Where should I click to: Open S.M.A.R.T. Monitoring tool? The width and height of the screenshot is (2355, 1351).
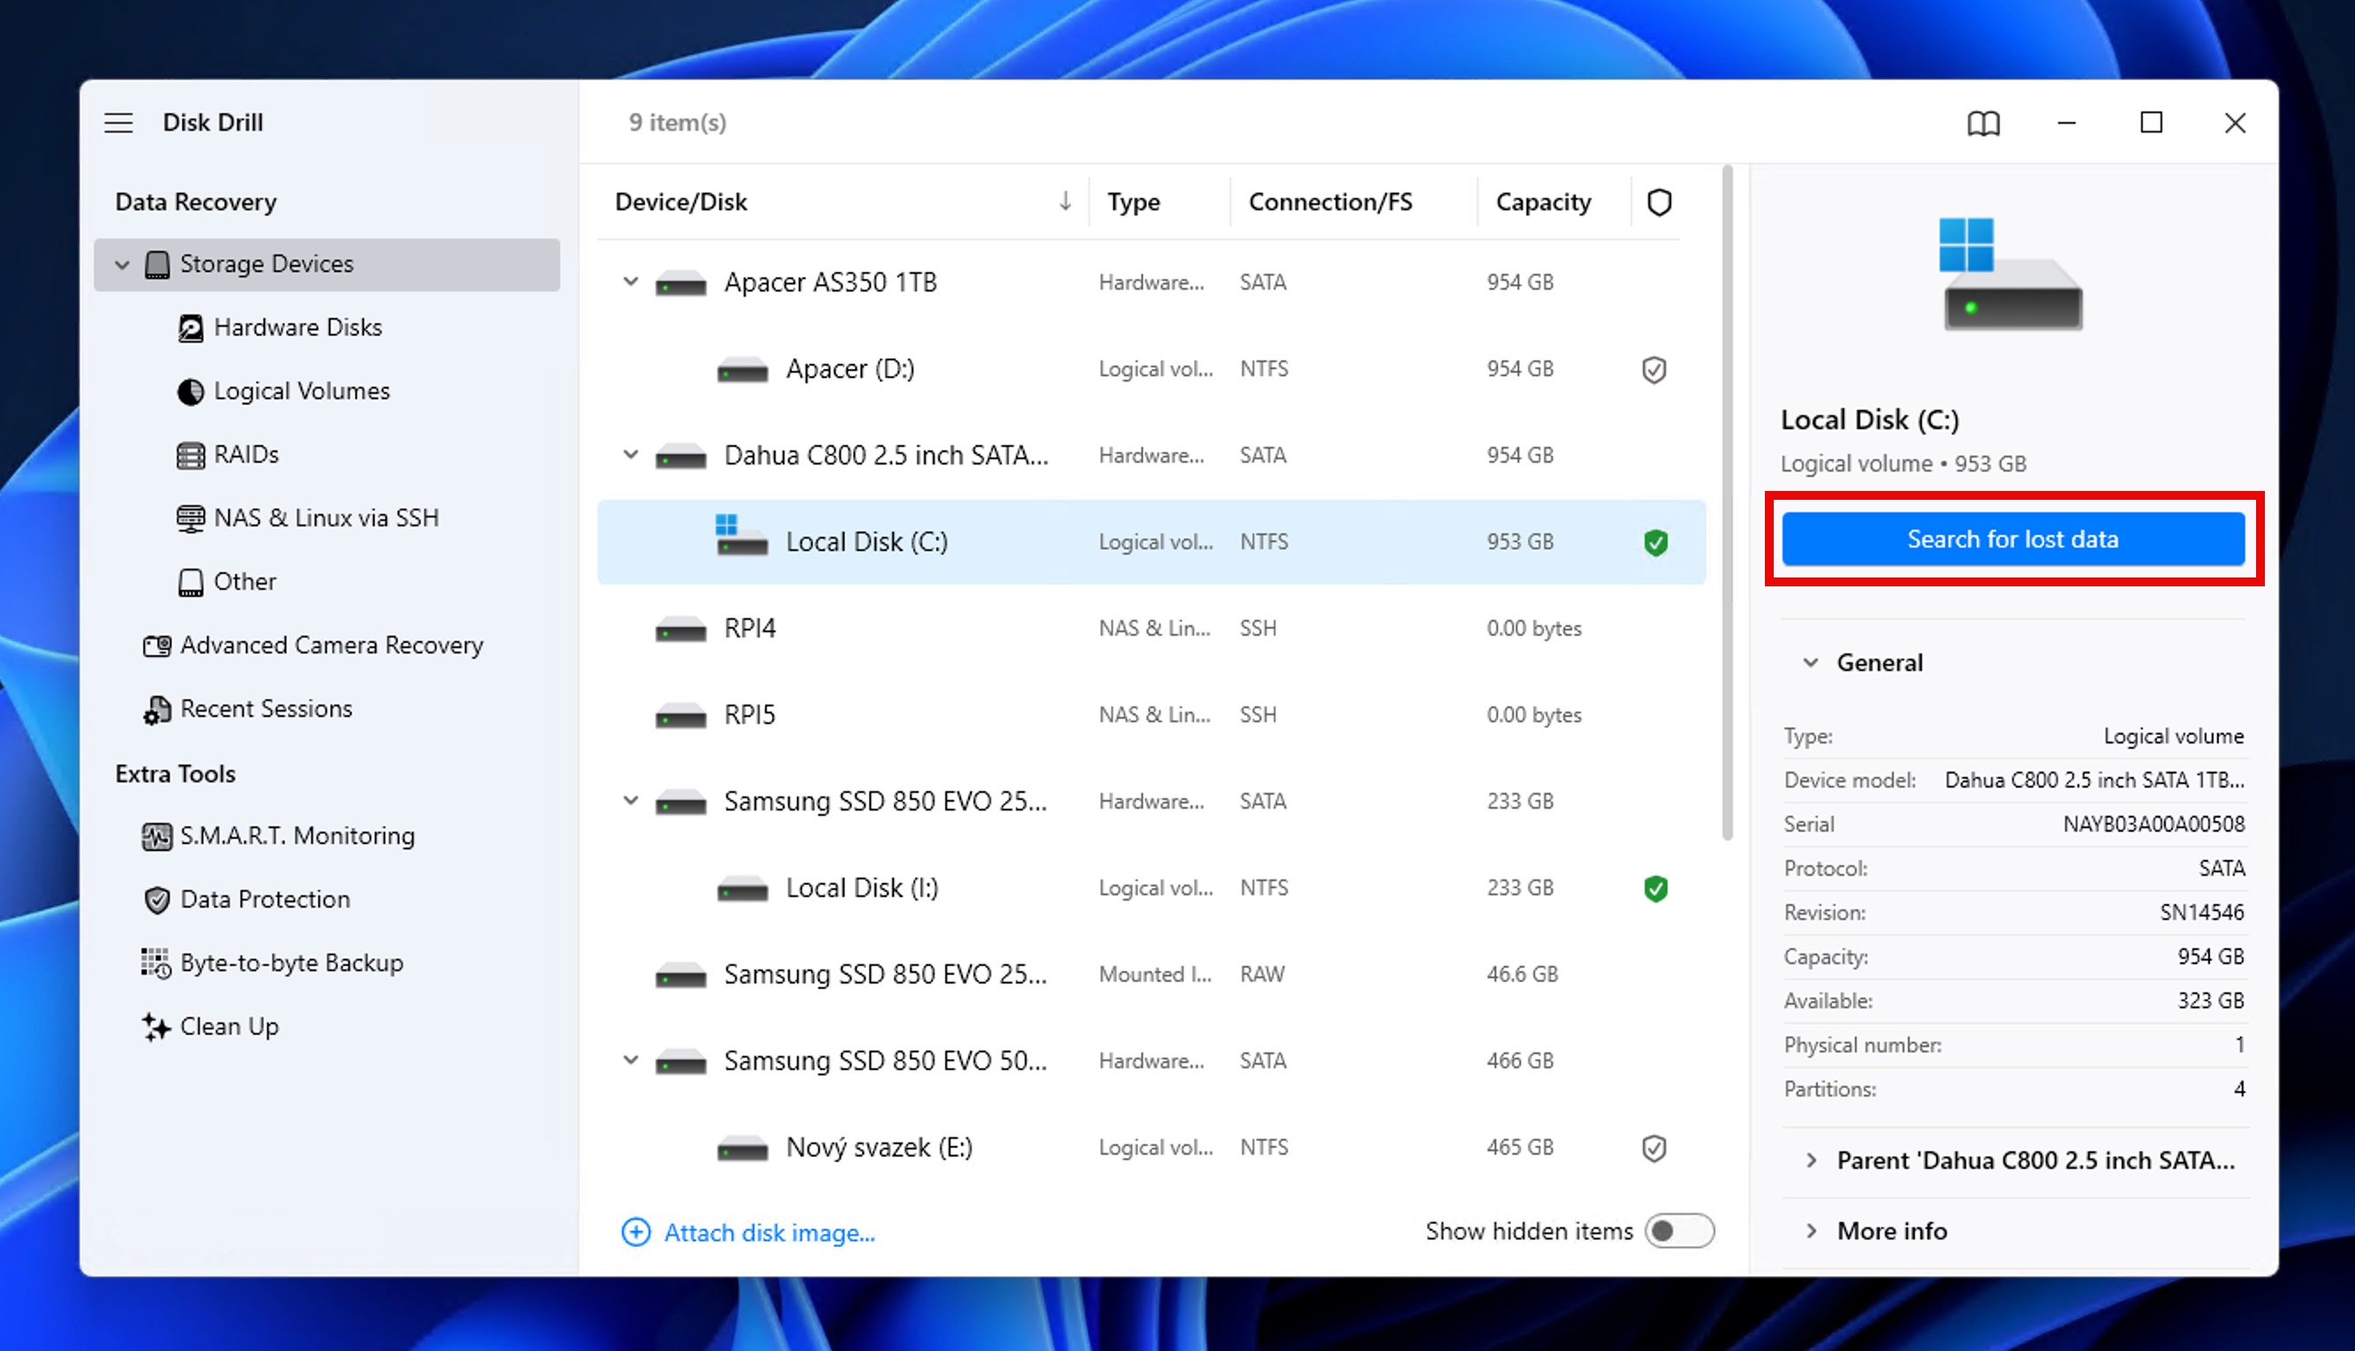tap(297, 835)
